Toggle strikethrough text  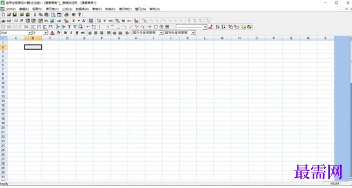[82, 33]
